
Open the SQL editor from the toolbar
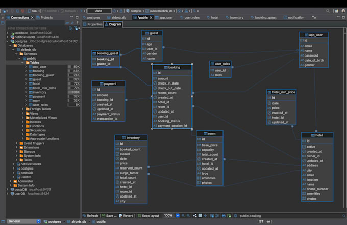(33, 11)
